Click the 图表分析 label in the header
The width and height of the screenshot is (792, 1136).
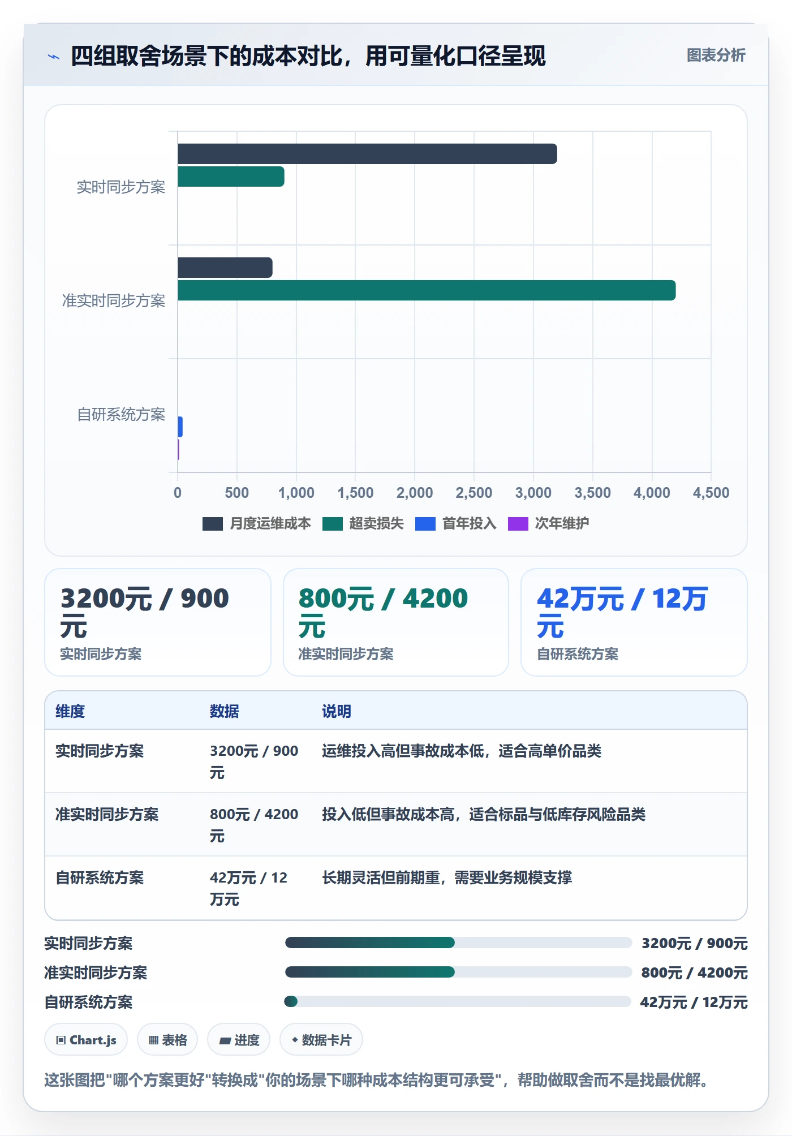pos(716,55)
